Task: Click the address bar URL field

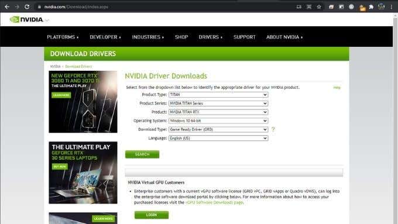Action: [x=165, y=7]
